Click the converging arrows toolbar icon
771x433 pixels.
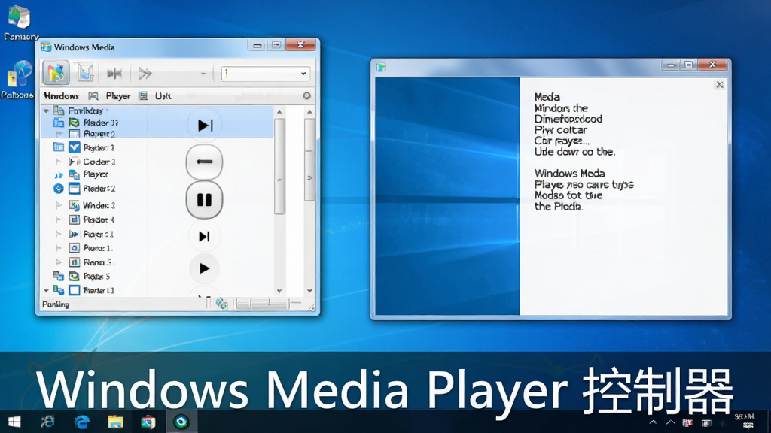pos(114,74)
